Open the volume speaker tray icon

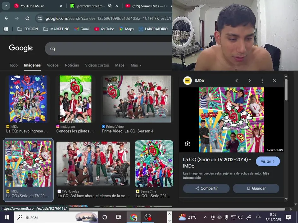tap(240, 217)
